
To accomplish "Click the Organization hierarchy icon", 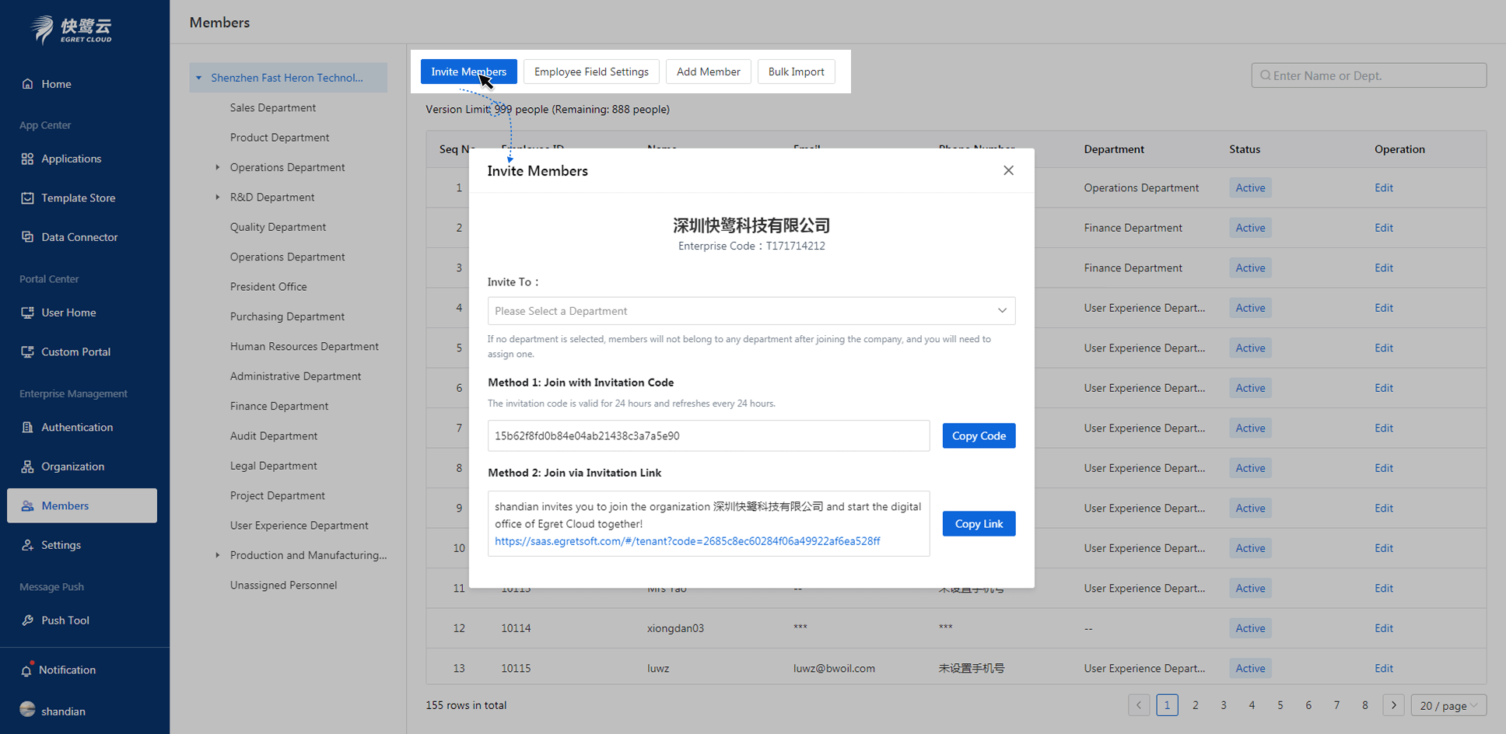I will coord(27,467).
